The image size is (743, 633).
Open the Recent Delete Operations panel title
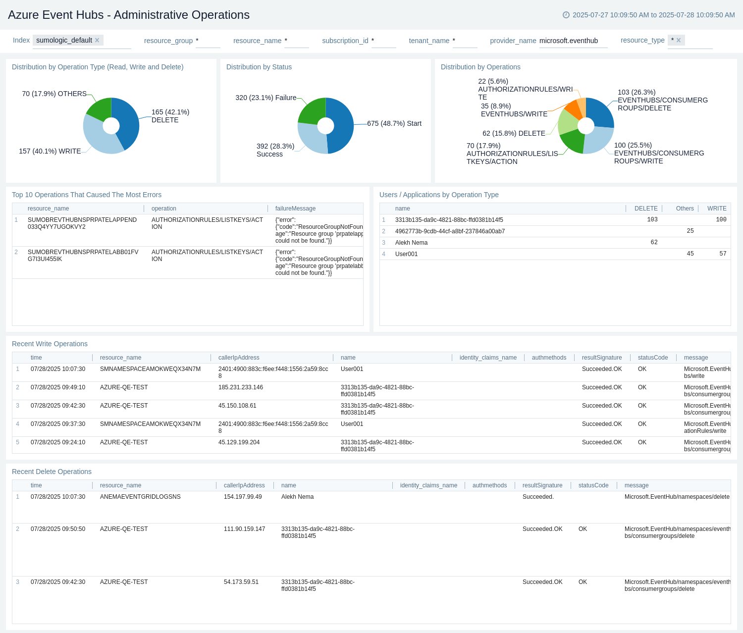click(x=52, y=472)
